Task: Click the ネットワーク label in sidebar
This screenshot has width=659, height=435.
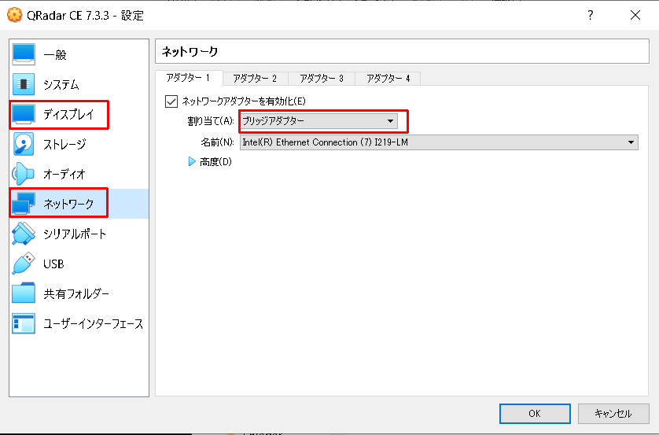Action: 69,205
